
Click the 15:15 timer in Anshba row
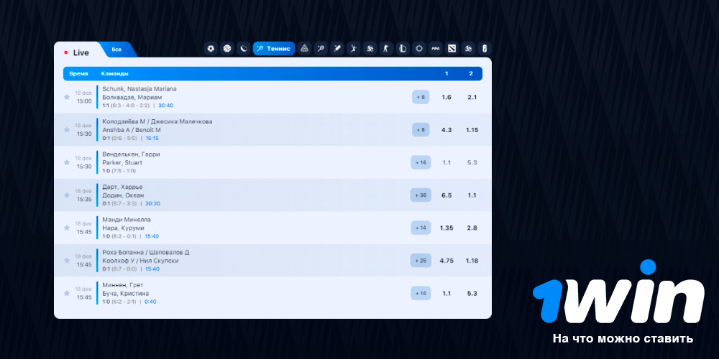pos(152,138)
